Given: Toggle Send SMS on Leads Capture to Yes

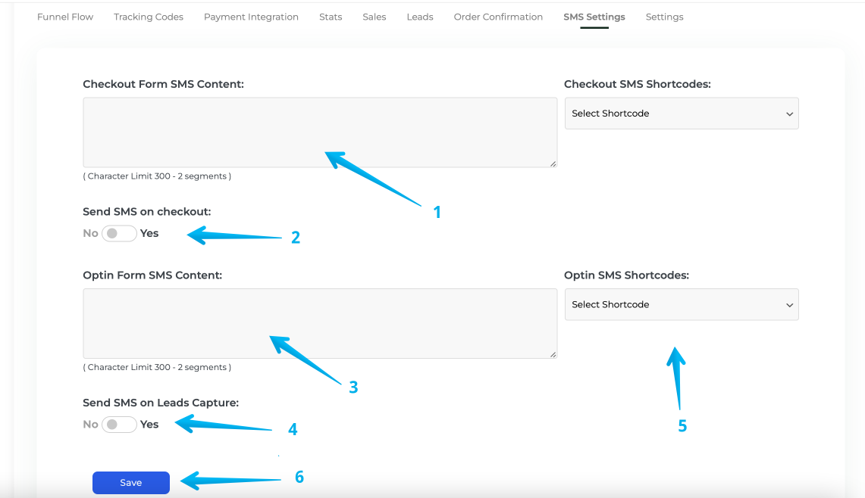Looking at the screenshot, I should (x=119, y=424).
